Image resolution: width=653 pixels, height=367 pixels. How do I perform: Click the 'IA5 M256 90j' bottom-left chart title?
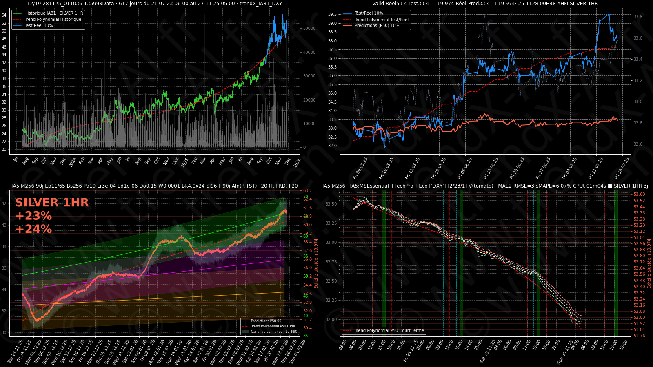coord(154,186)
